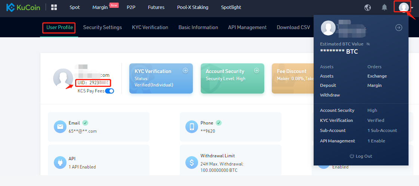
Task: Open the apps grid menu icon
Action: [x=54, y=7]
